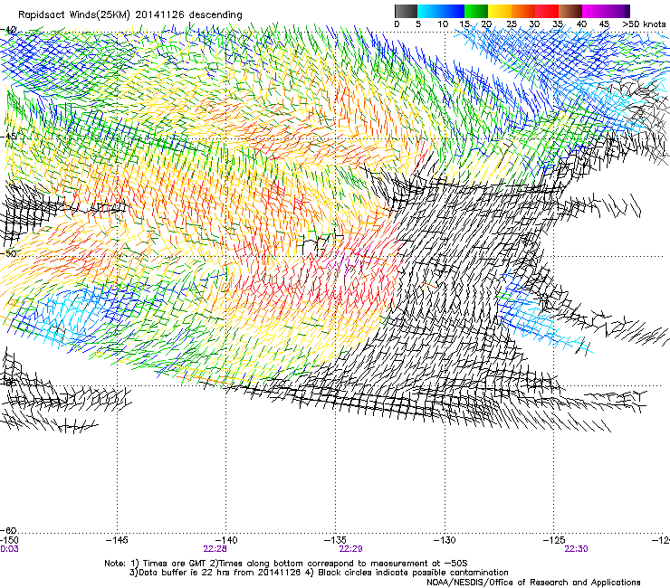Click the red 30-35 knots legend segment

click(547, 11)
